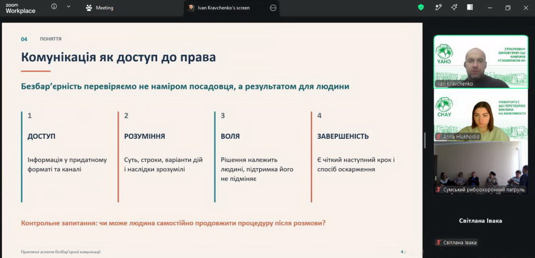The height and width of the screenshot is (258, 535).
Task: Click the green encryption shield icon
Action: click(x=421, y=7)
